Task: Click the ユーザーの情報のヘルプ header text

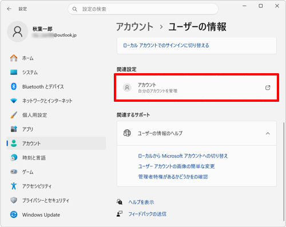Action: pos(160,133)
